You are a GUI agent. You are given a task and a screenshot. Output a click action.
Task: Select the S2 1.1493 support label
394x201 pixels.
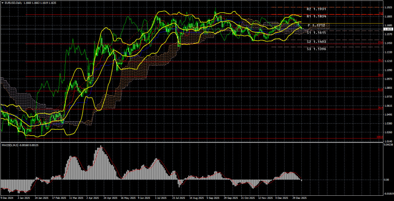317,42
